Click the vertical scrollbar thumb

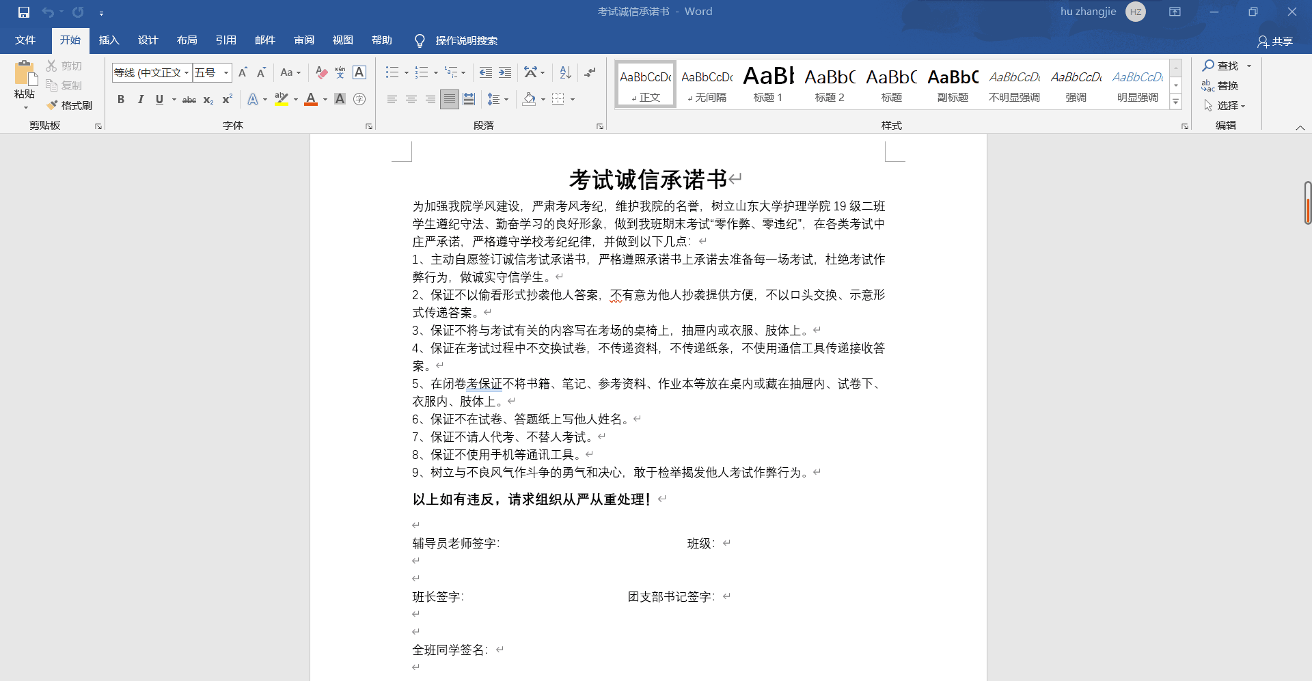[x=1307, y=203]
